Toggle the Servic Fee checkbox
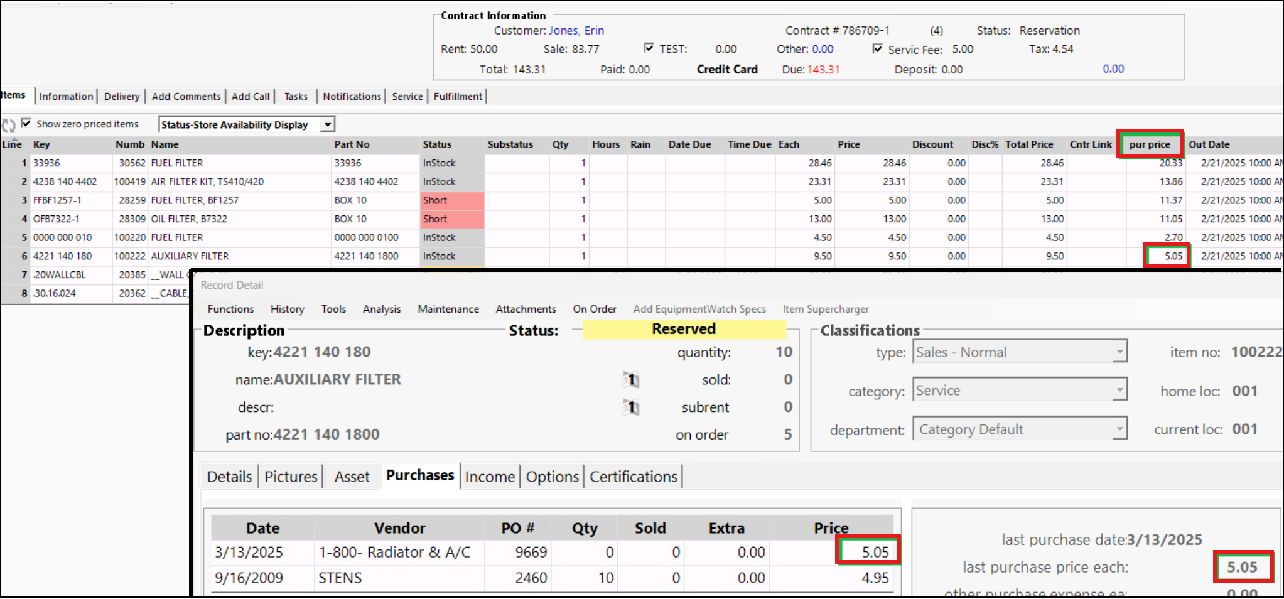 (x=878, y=49)
